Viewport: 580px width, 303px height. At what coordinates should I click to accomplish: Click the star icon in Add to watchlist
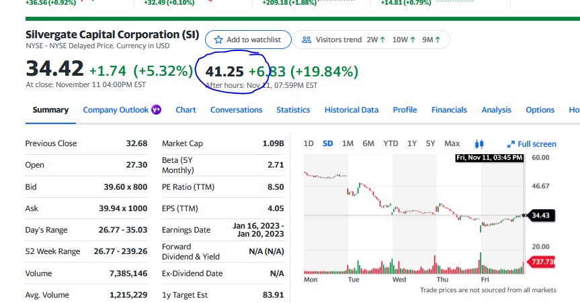(x=218, y=40)
